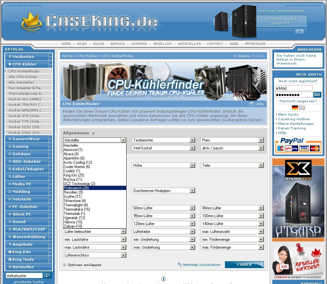Image resolution: width=327 pixels, height=284 pixels.
Task: Open the Lüfterfarbe dropdown
Action: 163,232
